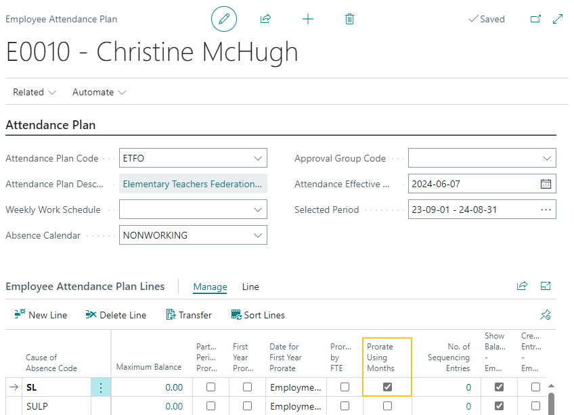Switch to the Line tab
Viewport: 574px width, 415px height.
[x=250, y=287]
